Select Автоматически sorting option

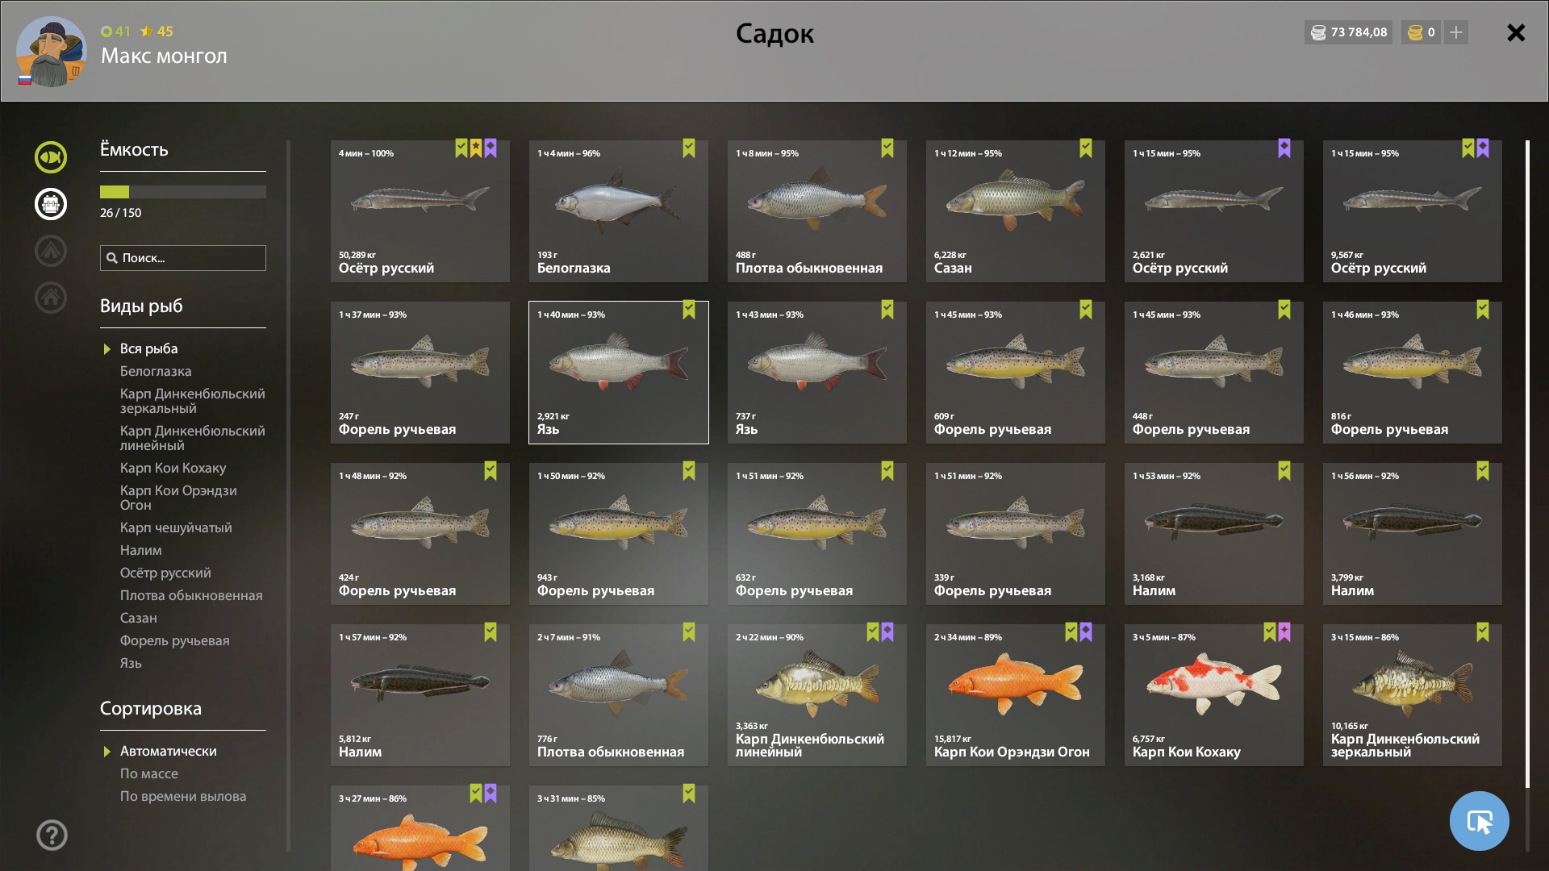[168, 751]
